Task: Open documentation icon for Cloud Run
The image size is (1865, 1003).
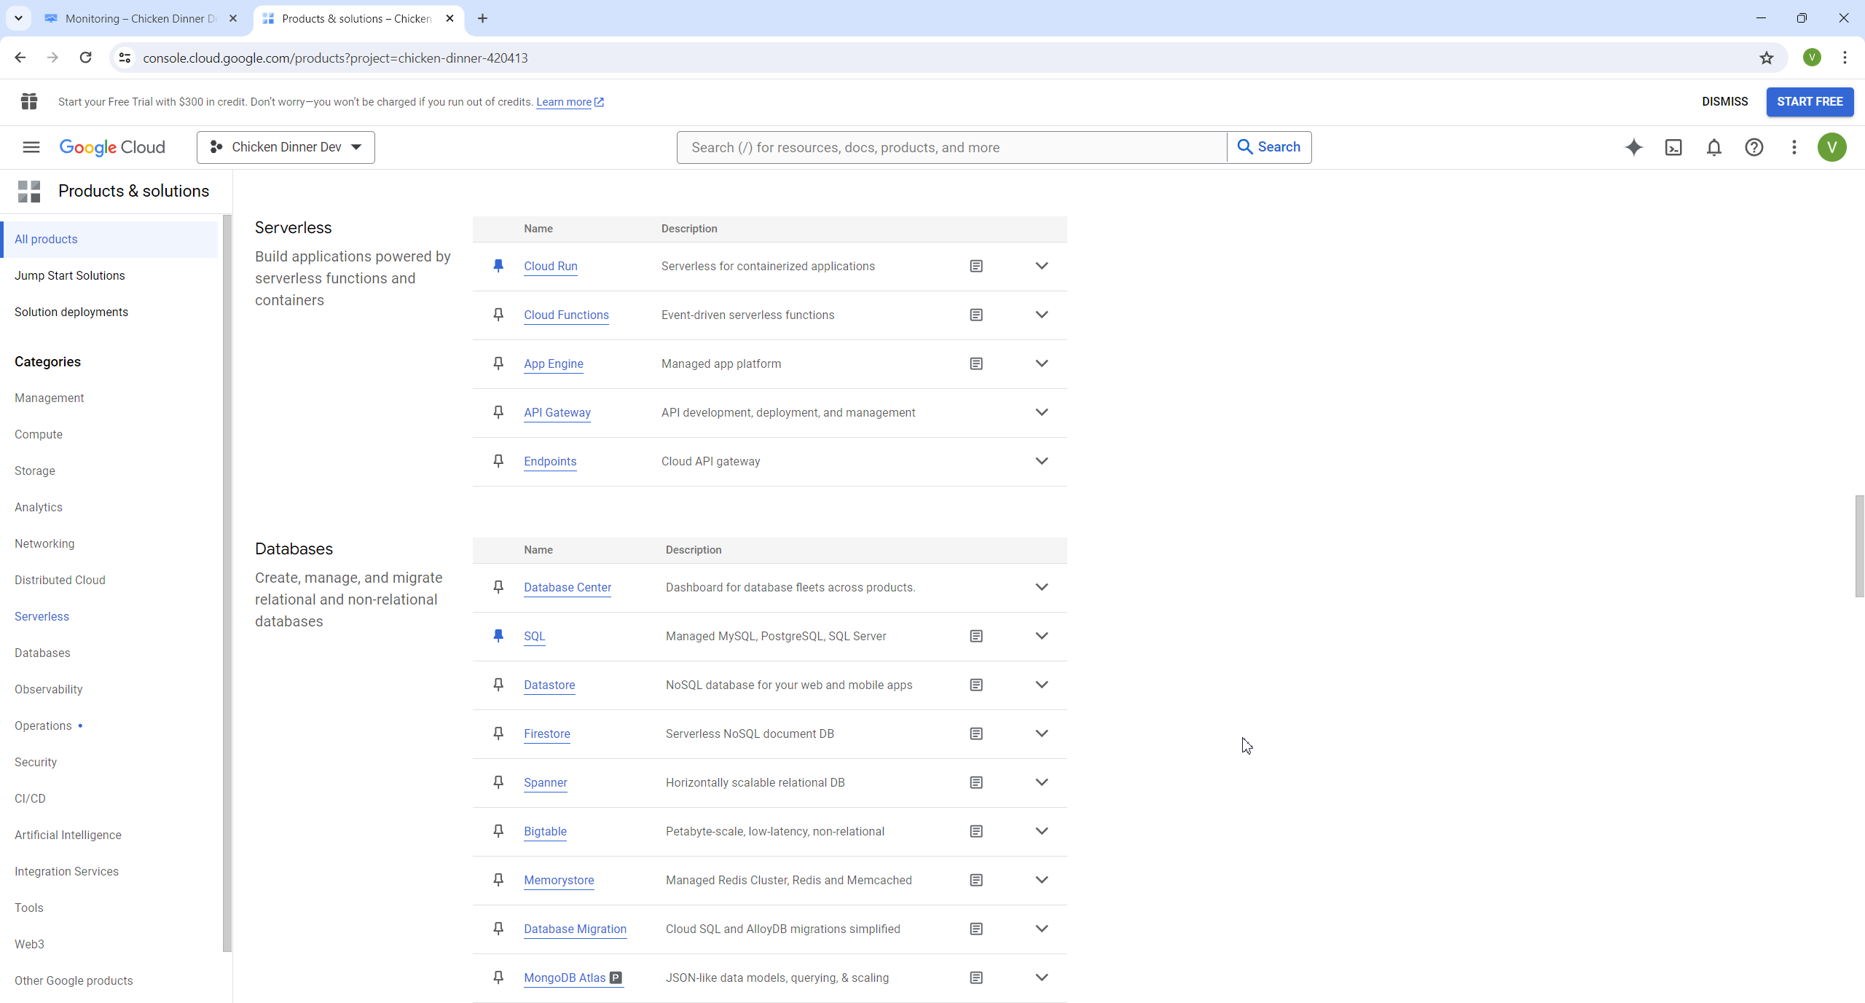Action: coord(976,266)
